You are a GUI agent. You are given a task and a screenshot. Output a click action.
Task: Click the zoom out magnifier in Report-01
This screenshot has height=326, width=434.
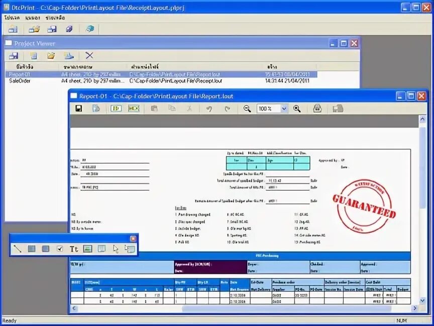(247, 109)
